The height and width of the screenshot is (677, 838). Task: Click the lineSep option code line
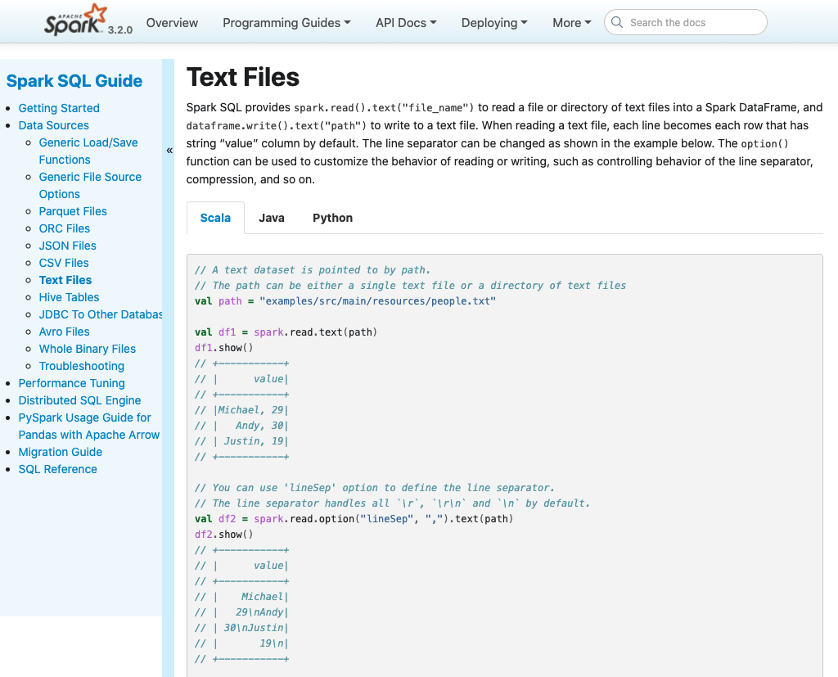pos(354,519)
